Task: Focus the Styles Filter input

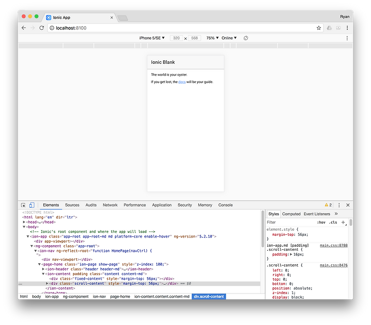Action: (291, 223)
